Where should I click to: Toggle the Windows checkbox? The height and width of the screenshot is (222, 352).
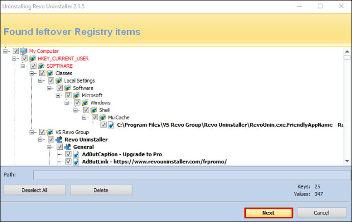[x=77, y=103]
